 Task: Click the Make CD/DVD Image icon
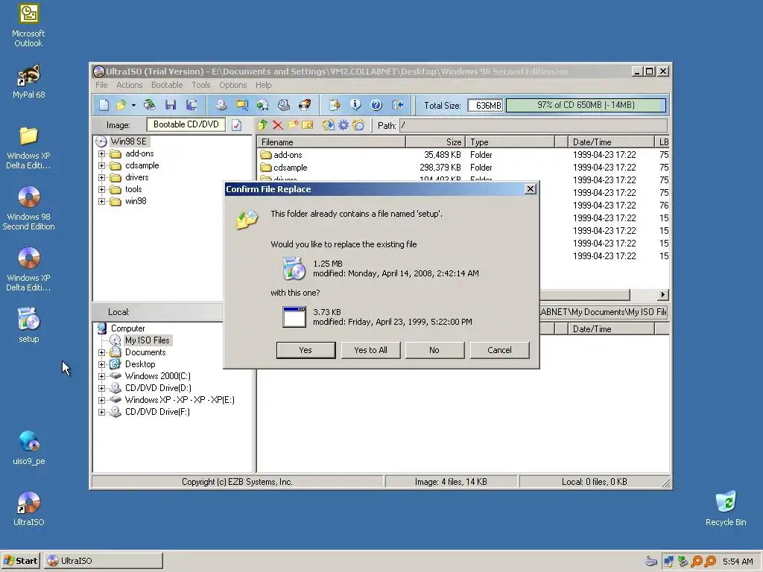click(x=221, y=105)
